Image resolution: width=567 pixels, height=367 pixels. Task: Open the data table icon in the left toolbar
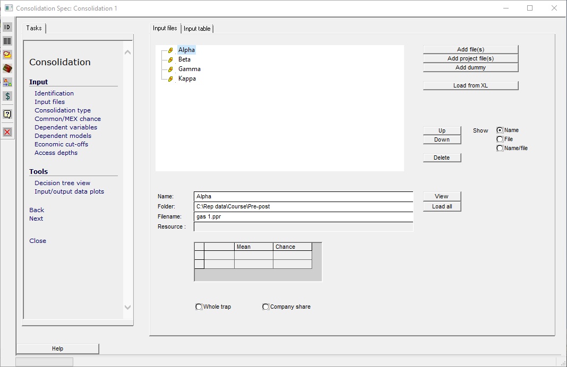(7, 41)
